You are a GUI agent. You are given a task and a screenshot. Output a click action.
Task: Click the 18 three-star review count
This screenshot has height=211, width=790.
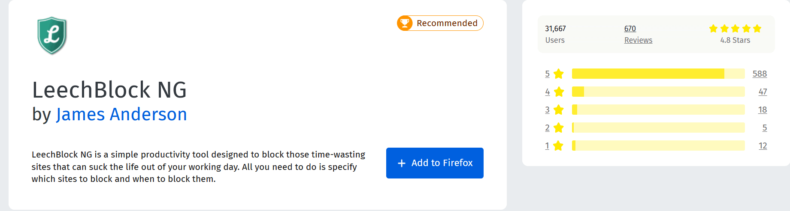coord(763,110)
